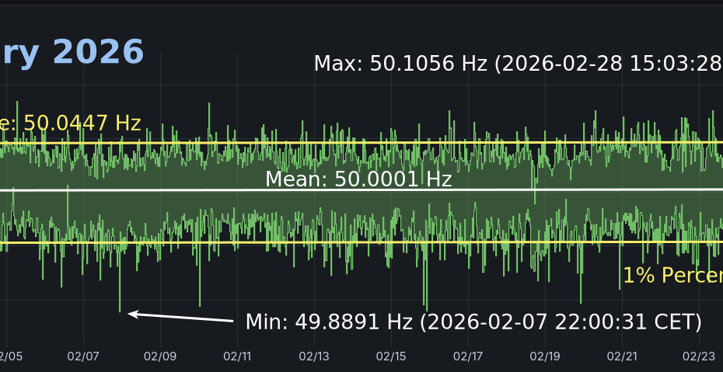
Task: Select the 02/13 date on the axis
Action: tap(314, 356)
